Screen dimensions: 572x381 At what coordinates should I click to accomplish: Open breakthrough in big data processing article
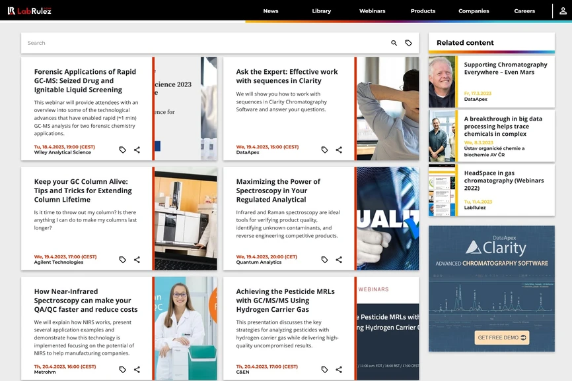click(503, 127)
